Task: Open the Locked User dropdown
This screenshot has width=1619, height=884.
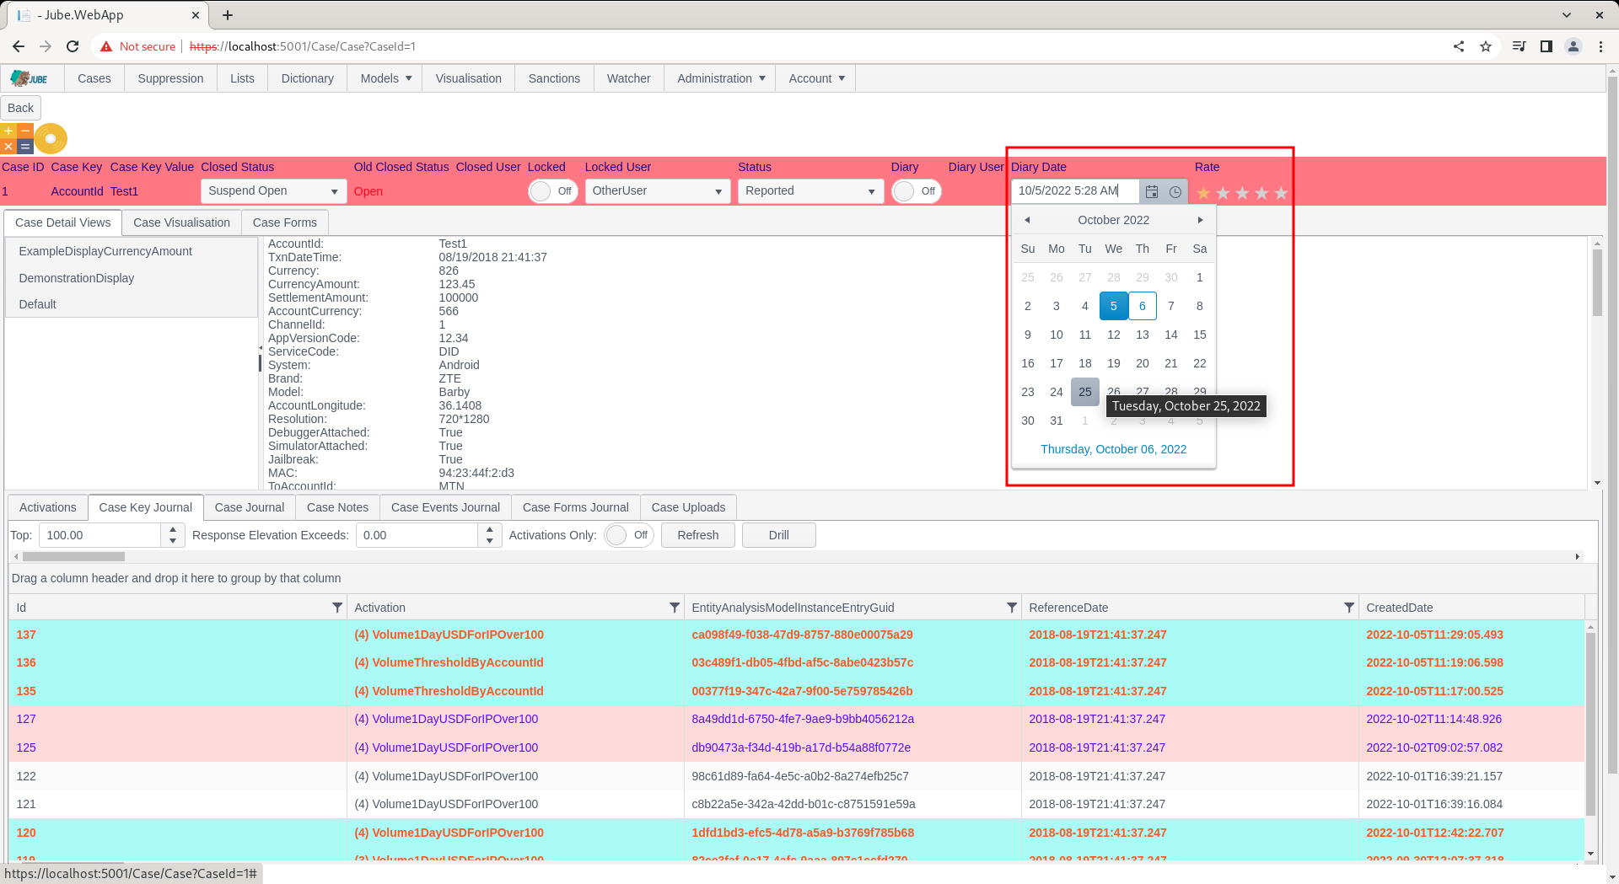Action: click(658, 191)
